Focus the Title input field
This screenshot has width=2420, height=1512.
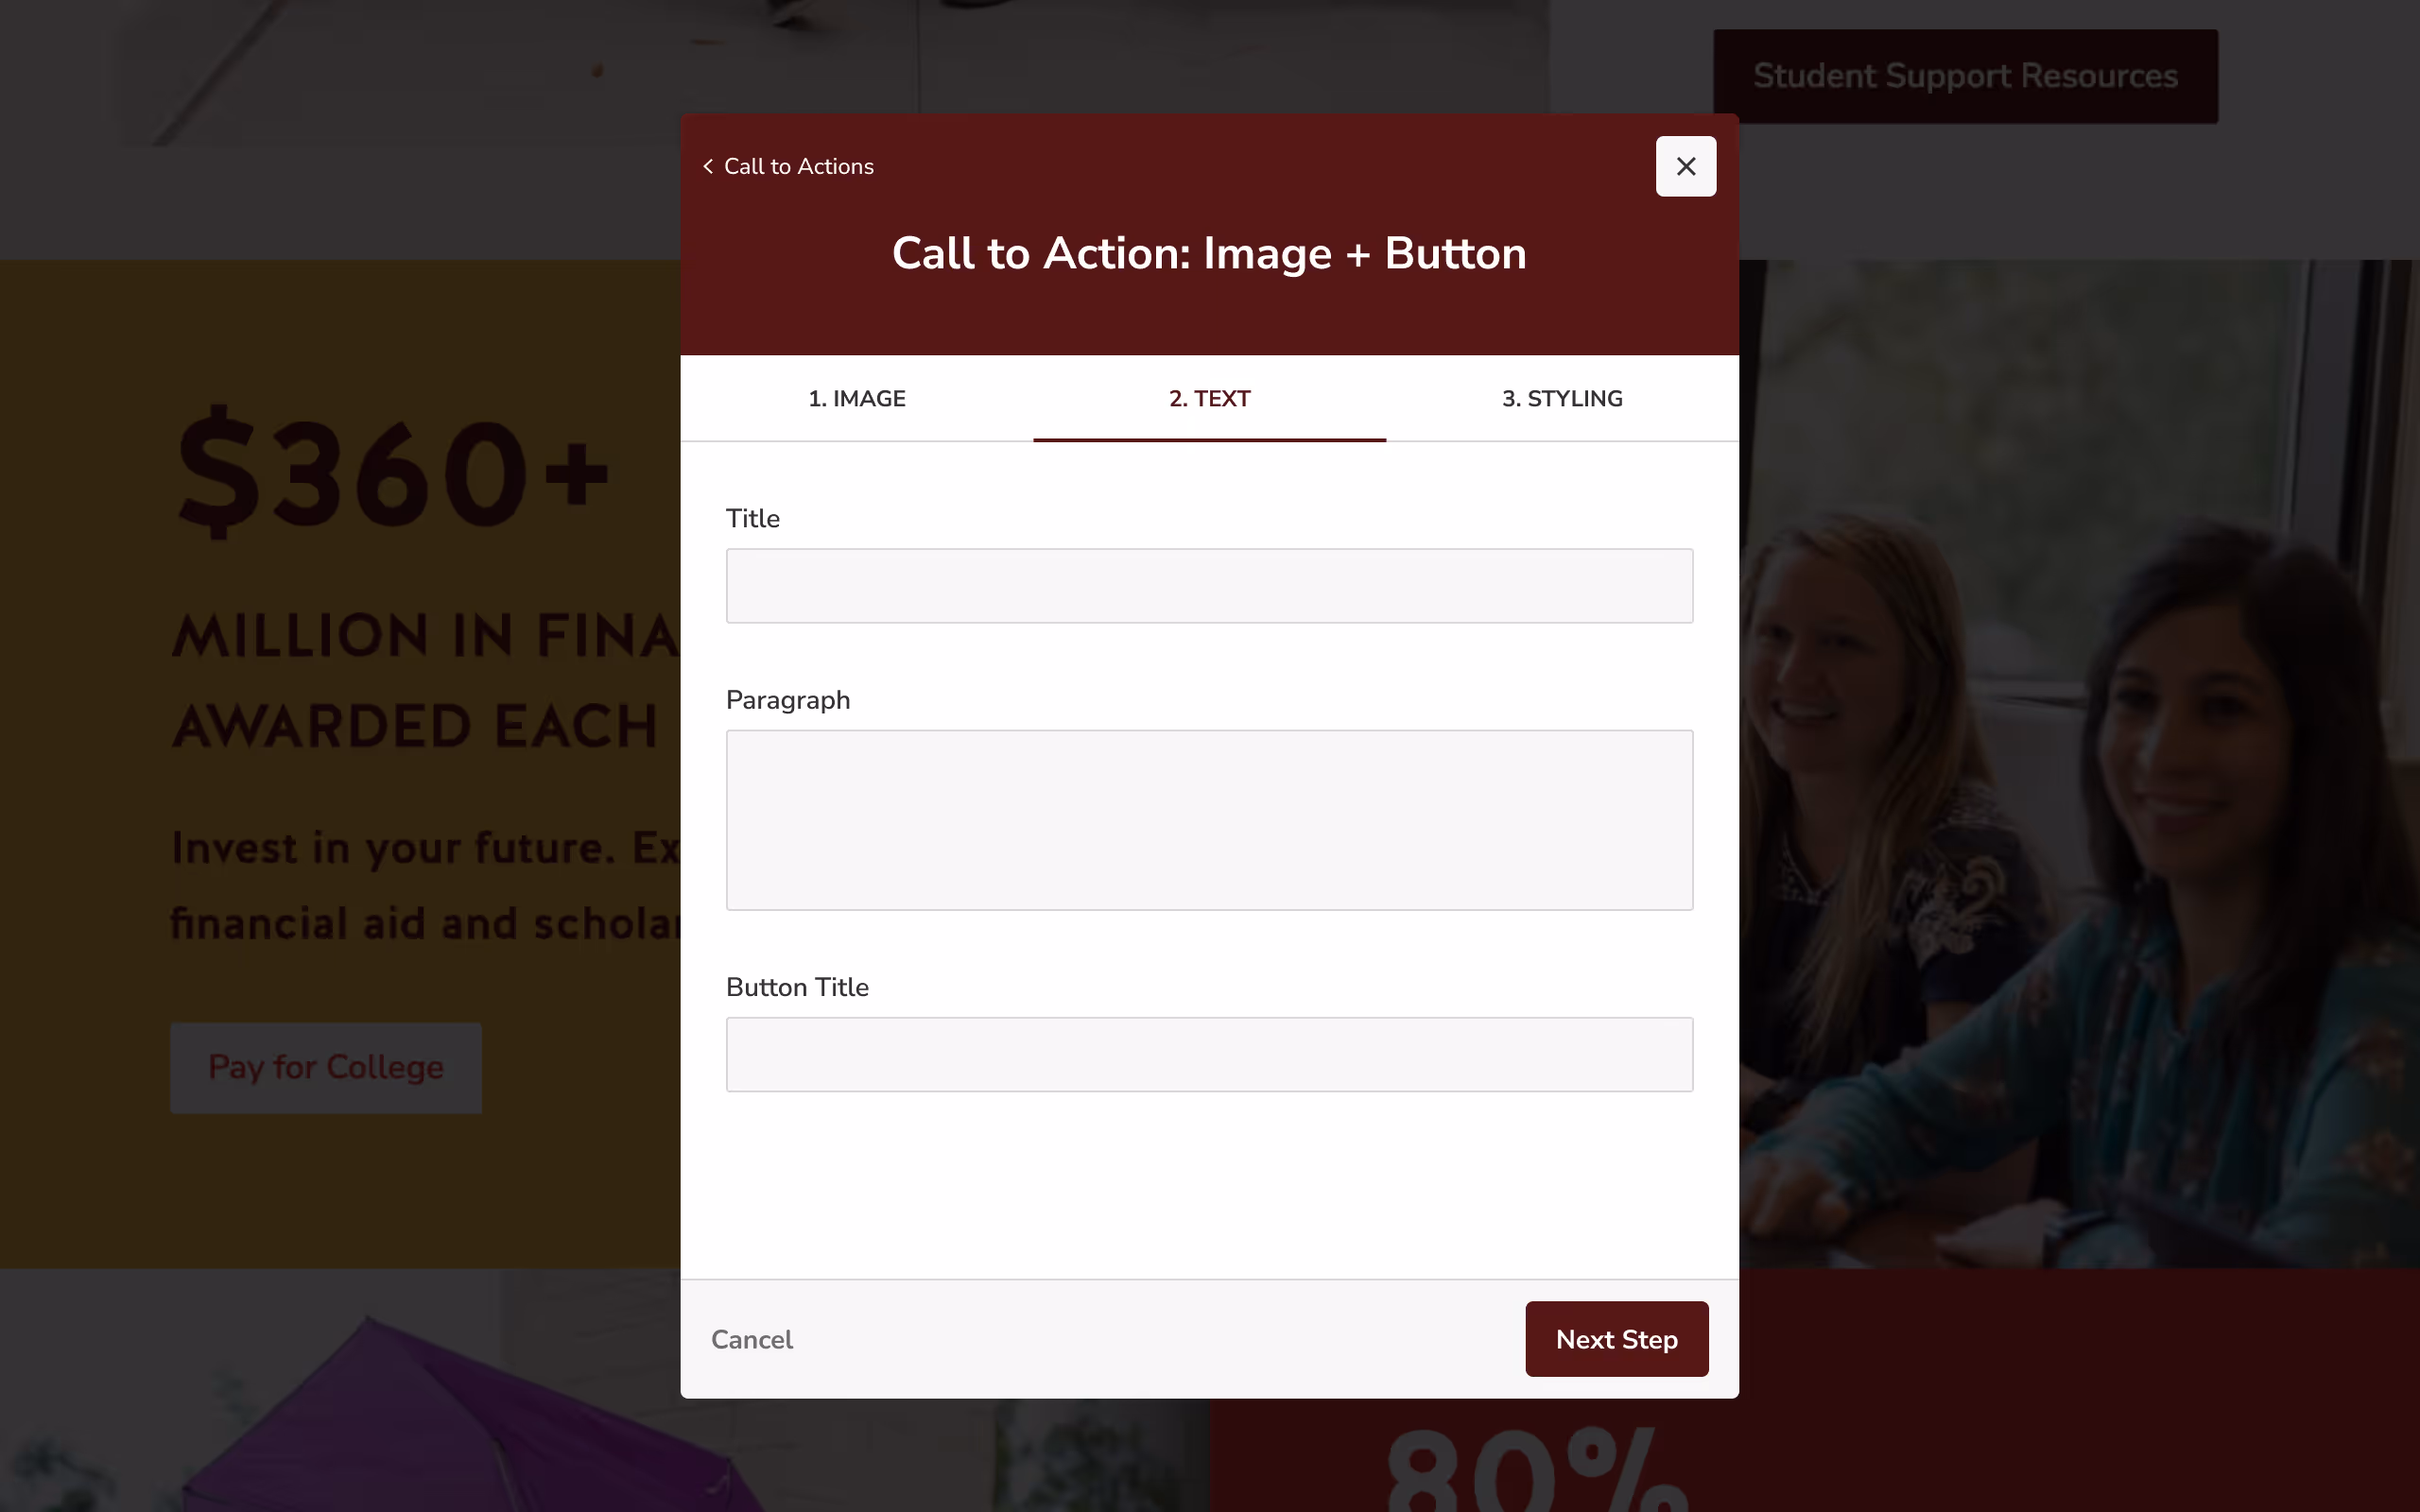point(1208,585)
